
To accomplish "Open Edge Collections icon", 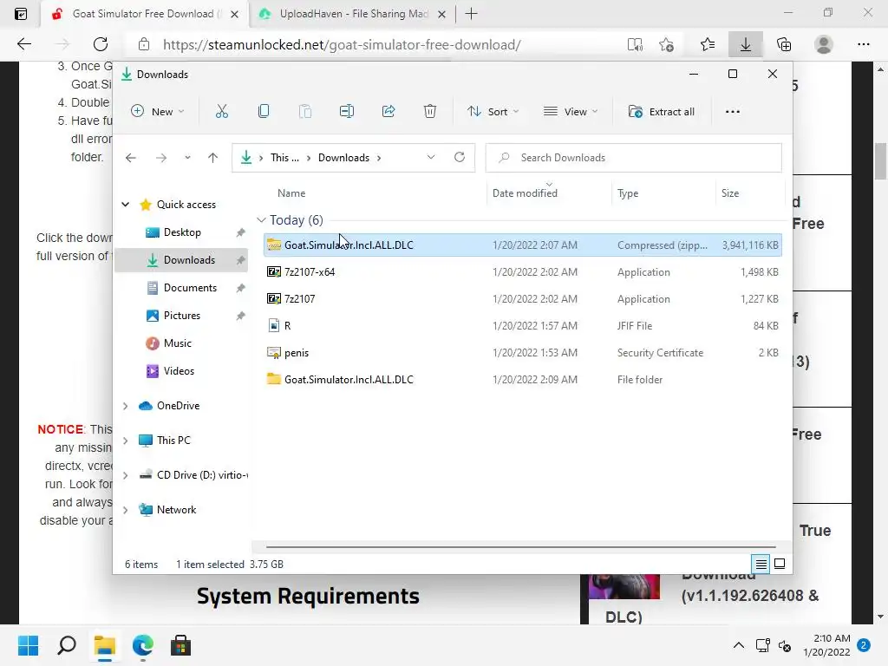I will [784, 44].
